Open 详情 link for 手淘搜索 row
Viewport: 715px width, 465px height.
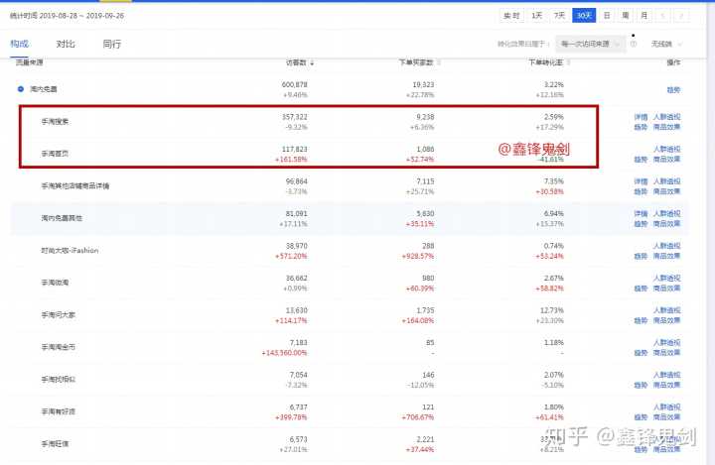click(641, 118)
